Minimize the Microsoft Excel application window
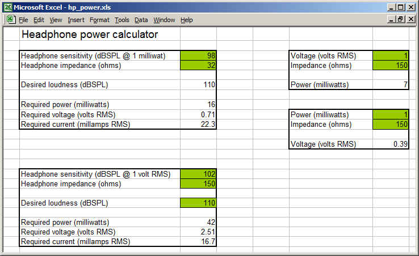Viewport: 419px width, 256px height. pyautogui.click(x=391, y=7)
